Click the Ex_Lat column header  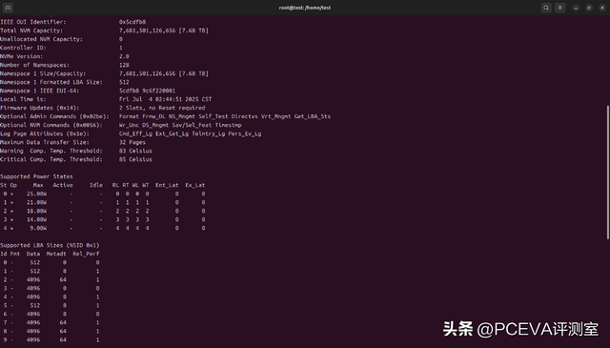tap(194, 185)
